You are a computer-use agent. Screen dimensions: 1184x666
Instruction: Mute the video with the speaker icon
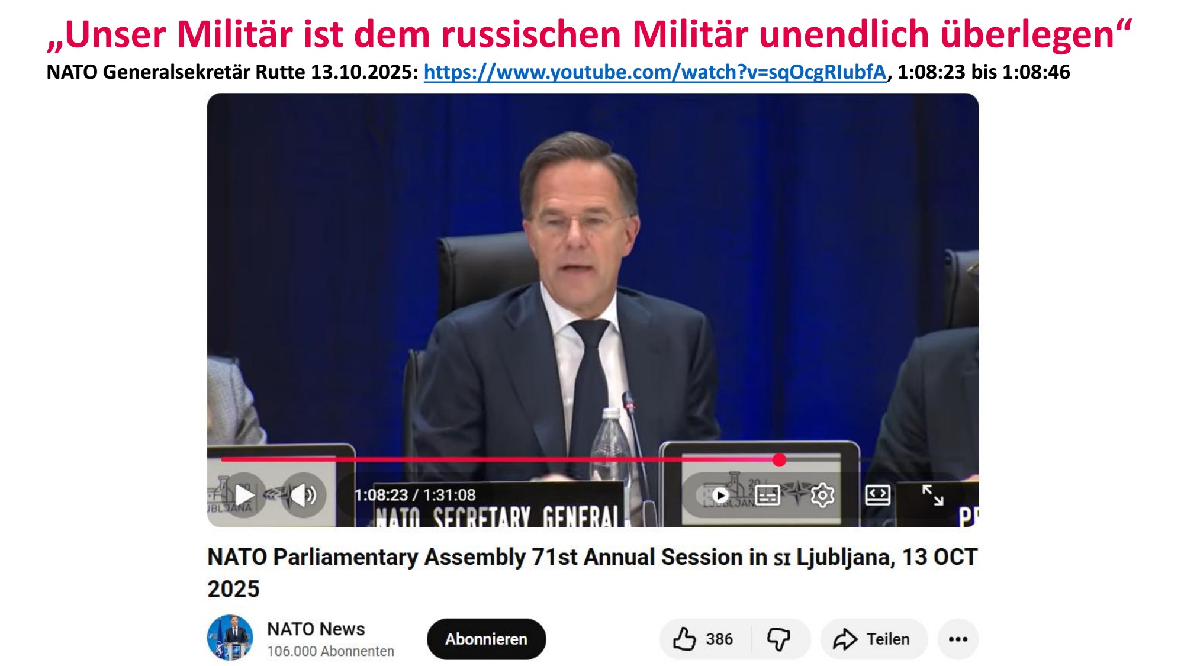tap(304, 495)
